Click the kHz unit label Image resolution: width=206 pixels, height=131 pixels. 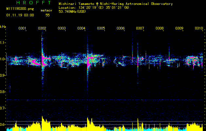[x=3, y=27]
